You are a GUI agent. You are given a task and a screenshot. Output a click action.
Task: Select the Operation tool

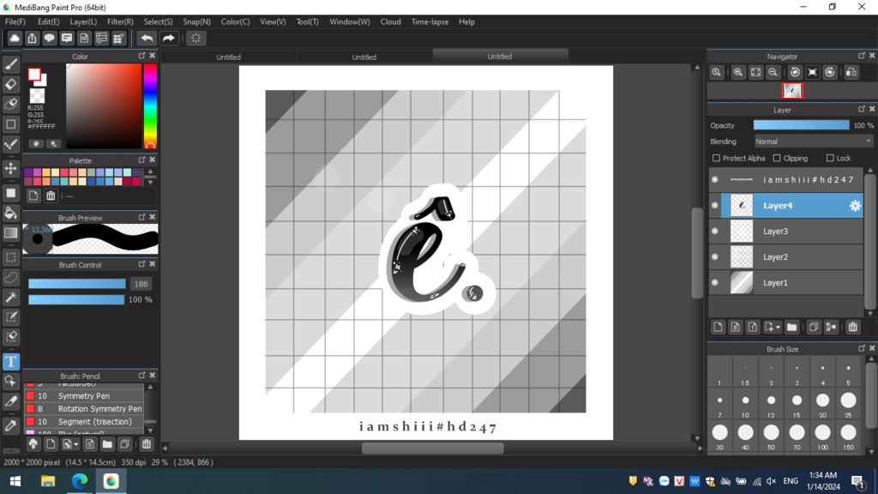10,382
